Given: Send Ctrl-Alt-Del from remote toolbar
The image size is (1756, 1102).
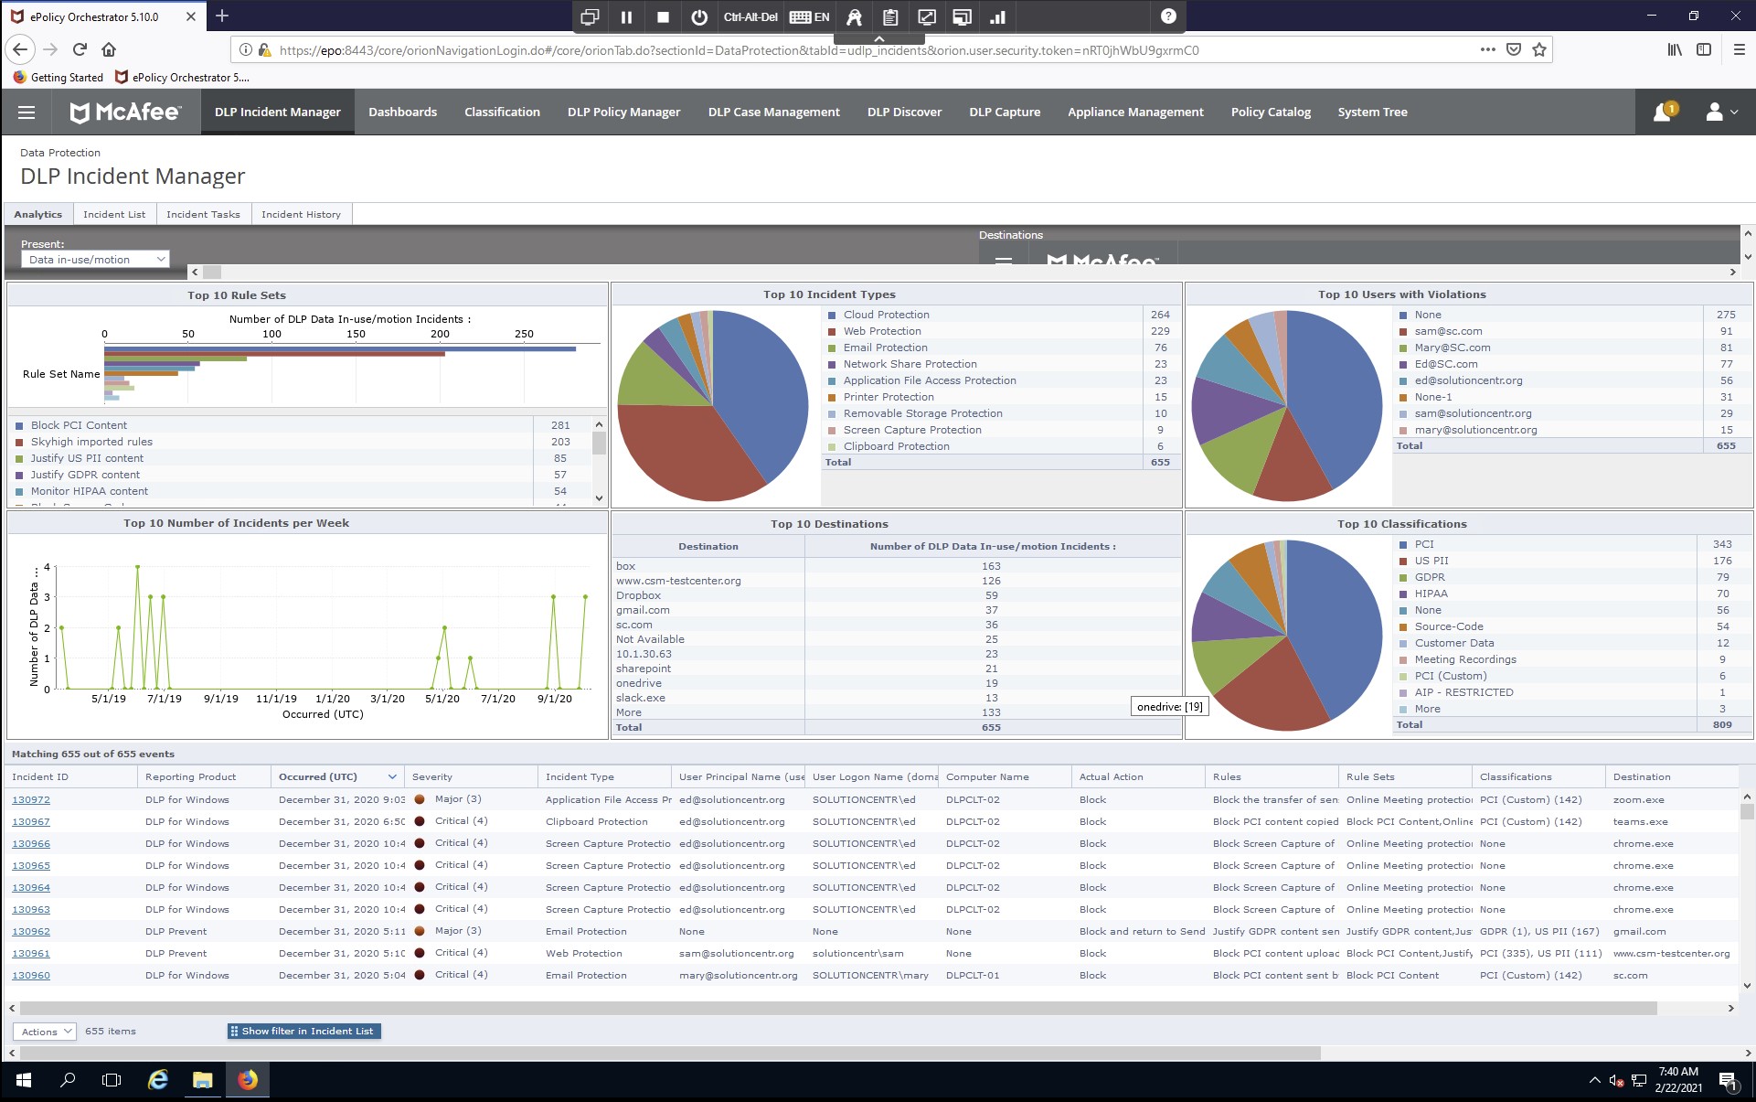Looking at the screenshot, I should pos(750,16).
